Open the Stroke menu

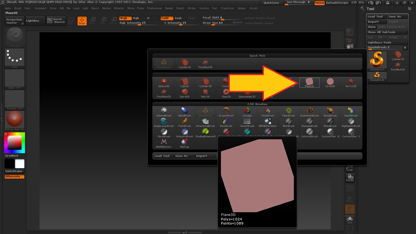[x=191, y=8]
